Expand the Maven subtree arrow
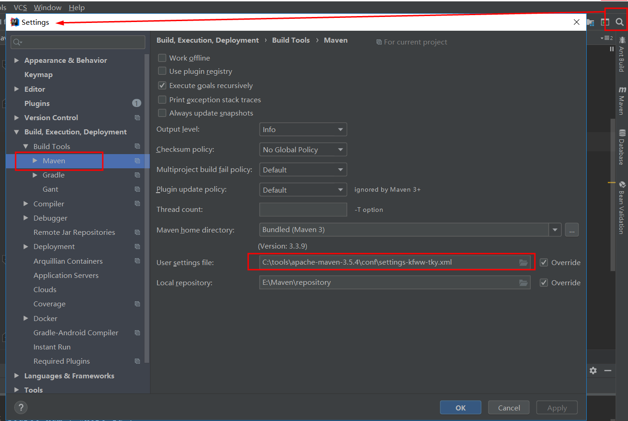Image resolution: width=628 pixels, height=421 pixels. [35, 161]
